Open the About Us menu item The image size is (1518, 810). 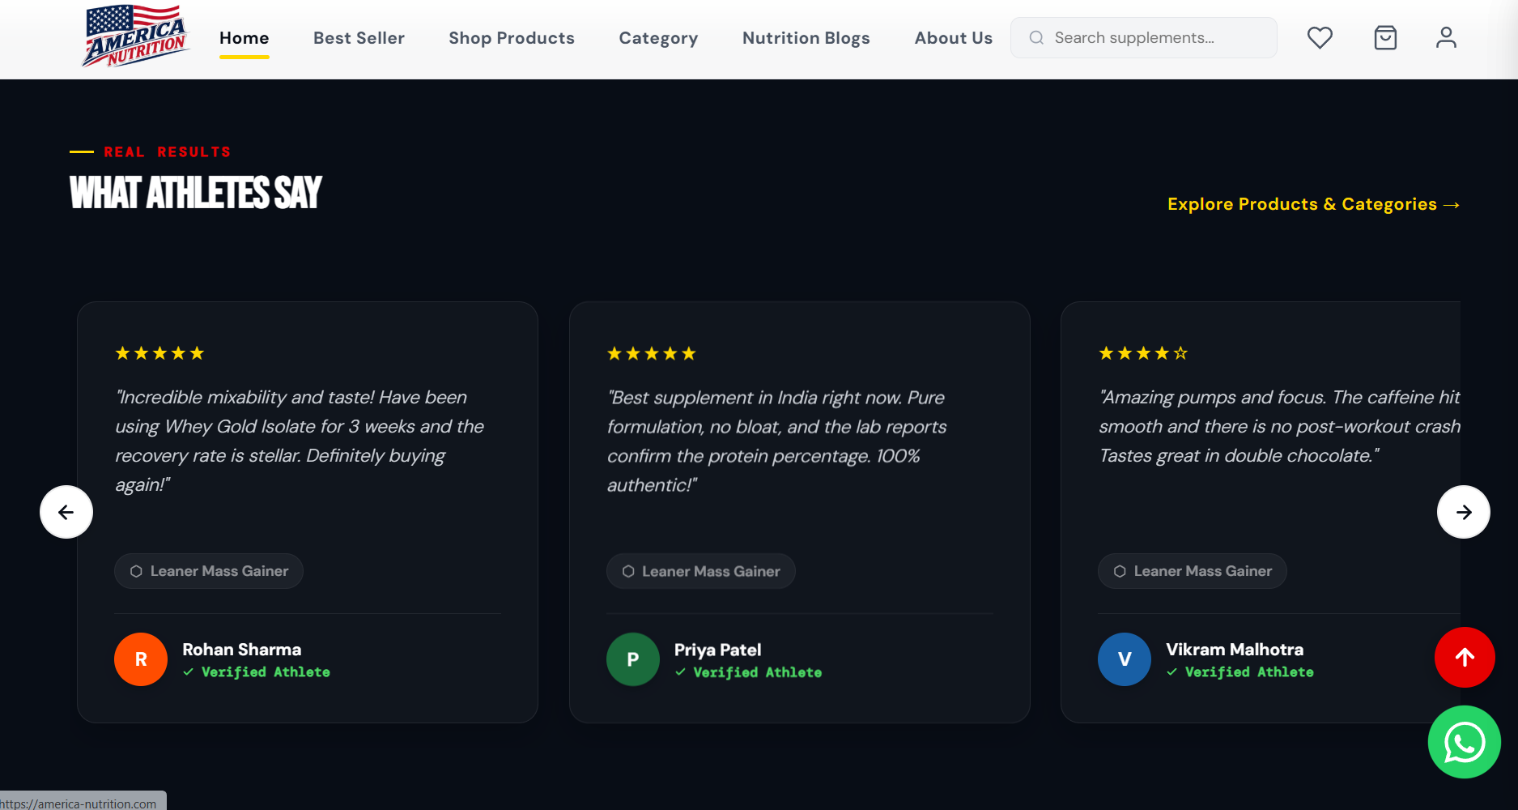pos(954,38)
